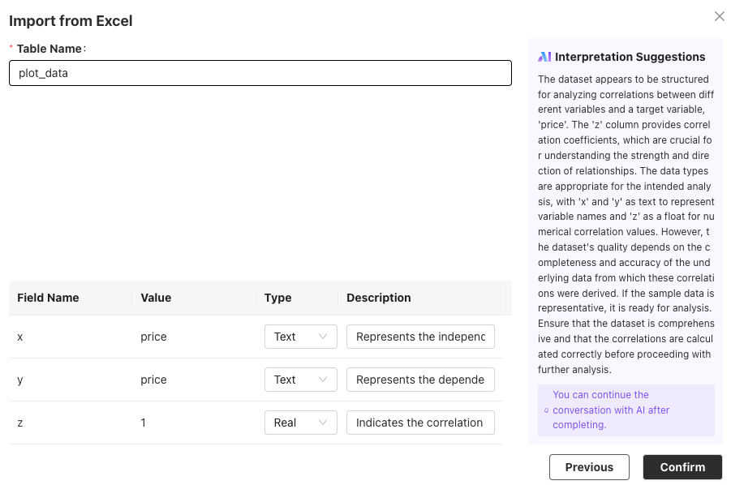Click the continue conversation with AI hint
The image size is (731, 485).
click(x=611, y=410)
